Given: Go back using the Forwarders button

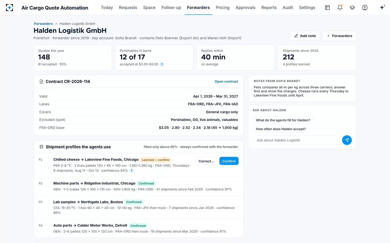Looking at the screenshot, I should point(339,36).
